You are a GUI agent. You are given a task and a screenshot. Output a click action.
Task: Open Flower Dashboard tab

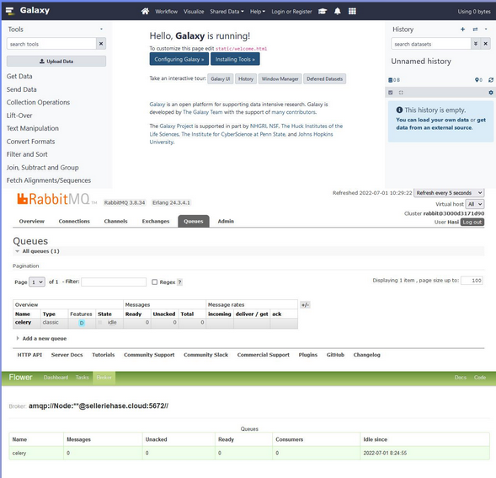point(56,378)
